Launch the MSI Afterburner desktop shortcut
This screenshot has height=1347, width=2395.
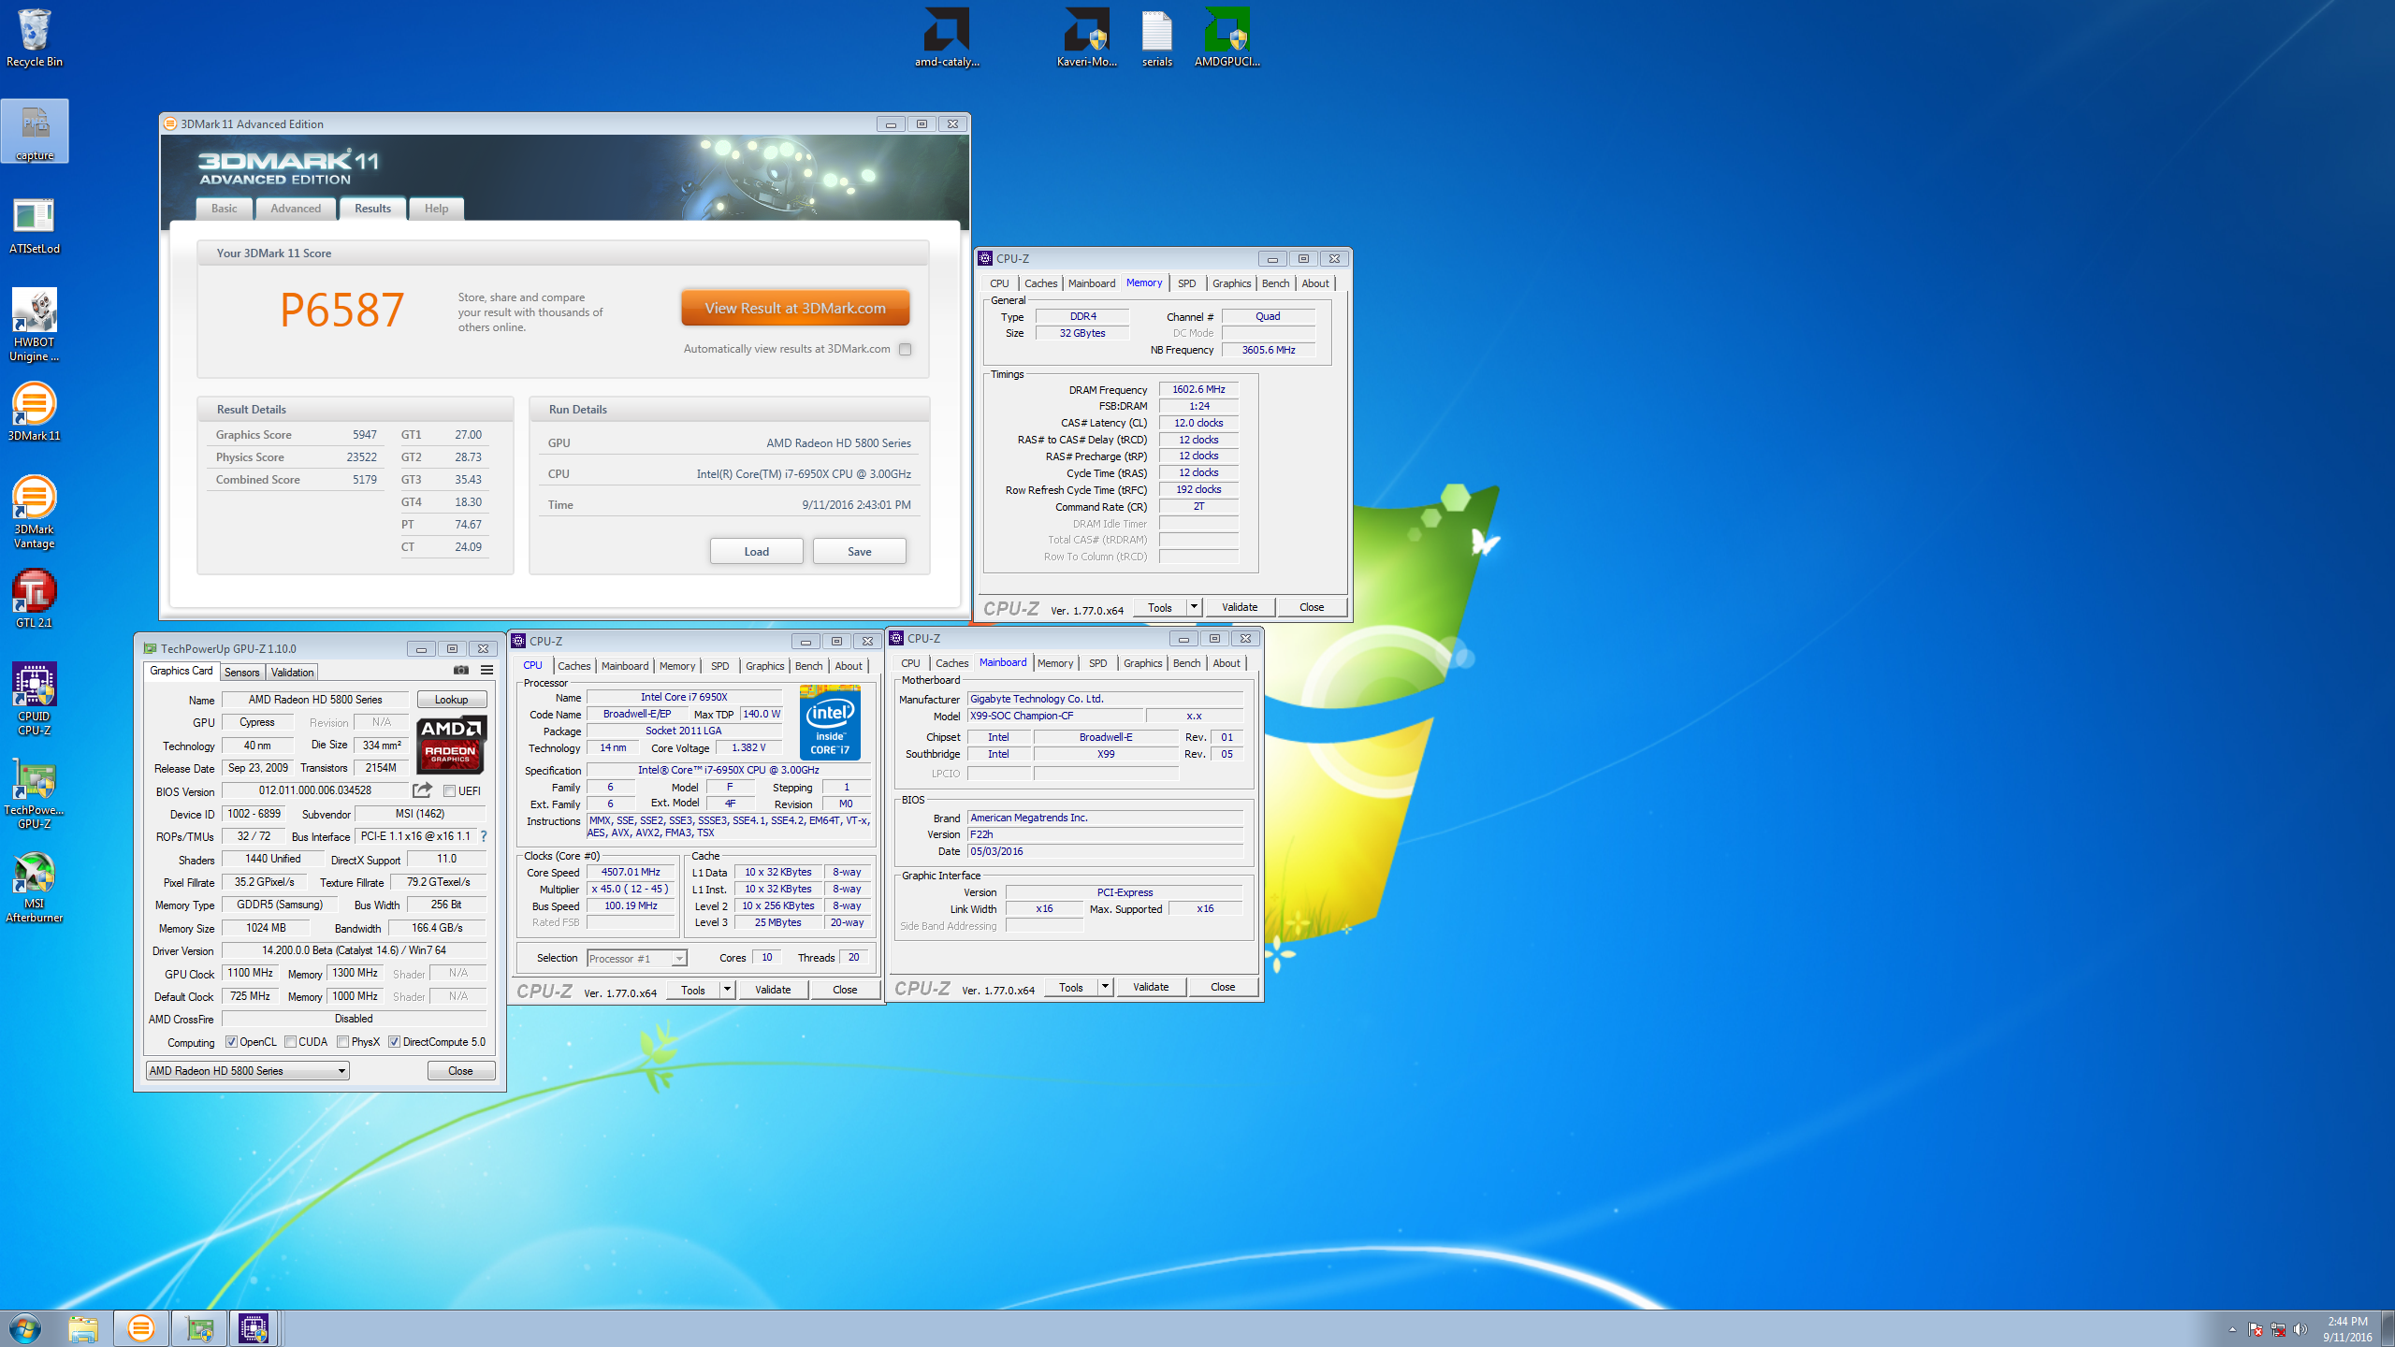point(35,886)
